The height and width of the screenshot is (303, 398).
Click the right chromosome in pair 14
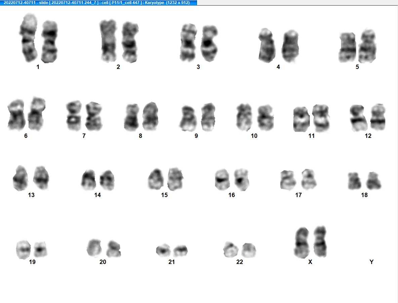click(x=107, y=180)
